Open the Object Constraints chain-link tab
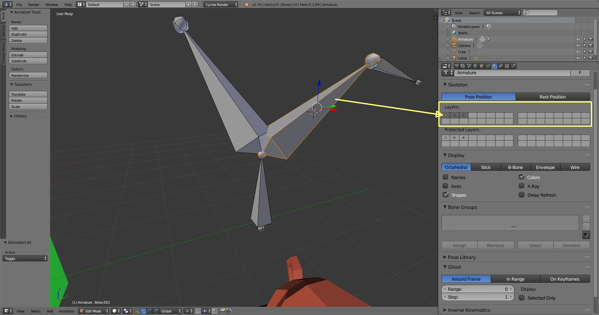 click(488, 66)
